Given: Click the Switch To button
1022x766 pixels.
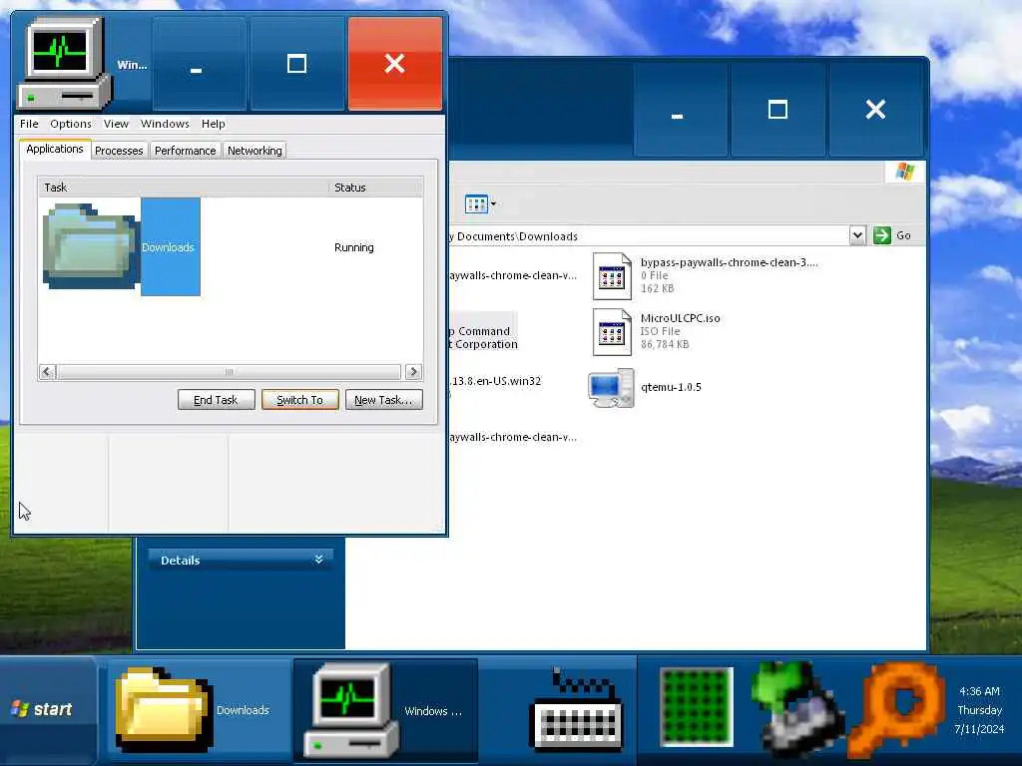Looking at the screenshot, I should coord(299,400).
